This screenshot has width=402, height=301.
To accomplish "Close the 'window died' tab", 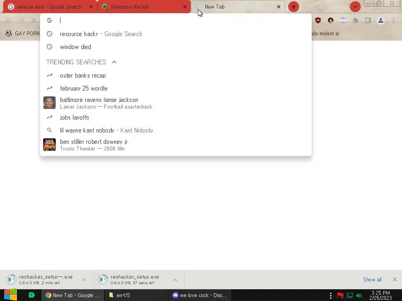I will [x=91, y=7].
